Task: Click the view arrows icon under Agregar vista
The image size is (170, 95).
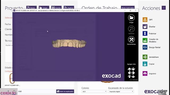Action: [131, 73]
